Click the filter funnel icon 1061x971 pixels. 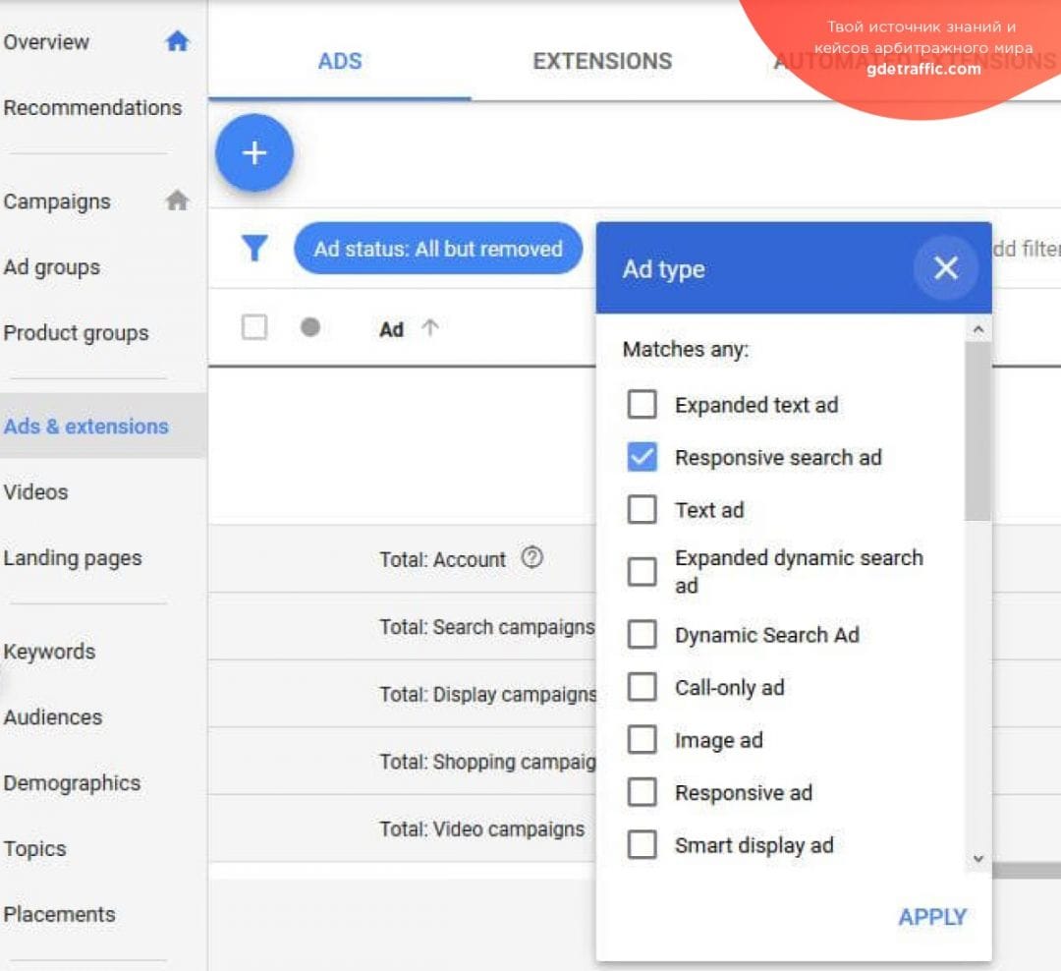point(254,249)
